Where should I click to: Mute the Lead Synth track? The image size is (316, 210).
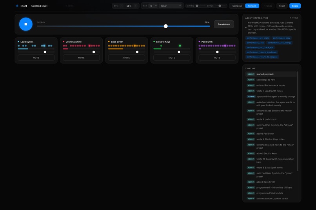(36, 57)
